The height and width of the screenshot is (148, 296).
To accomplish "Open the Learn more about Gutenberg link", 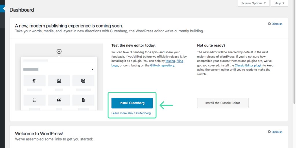I will (x=131, y=113).
